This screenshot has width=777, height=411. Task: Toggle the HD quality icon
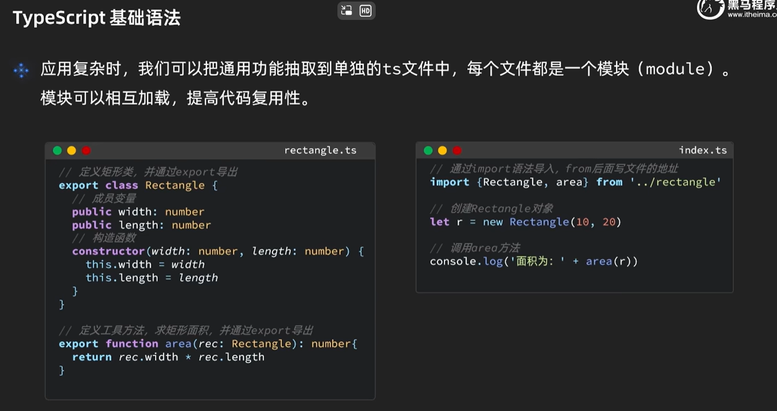pyautogui.click(x=366, y=10)
